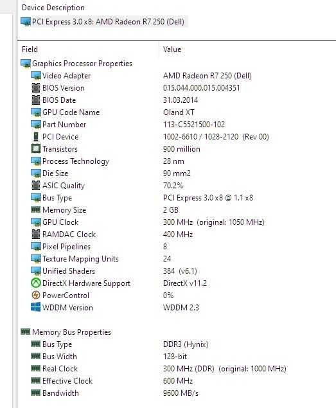This screenshot has width=336, height=408.
Task: Click the GPU Clock row icon
Action: coord(36,222)
